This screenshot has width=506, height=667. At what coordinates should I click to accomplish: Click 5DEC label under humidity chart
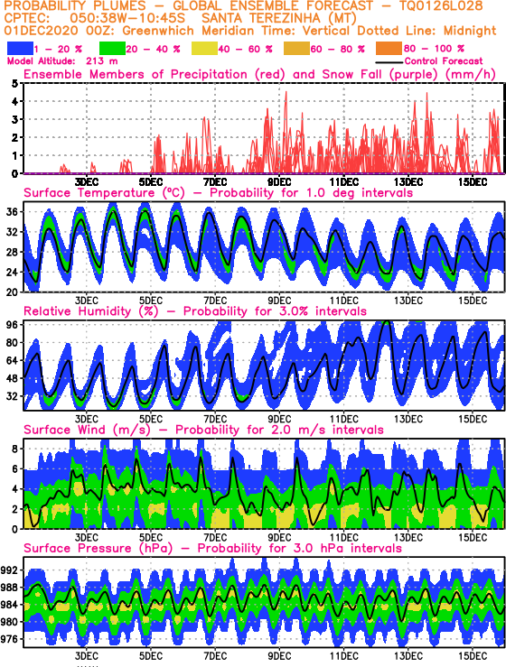[x=150, y=419]
